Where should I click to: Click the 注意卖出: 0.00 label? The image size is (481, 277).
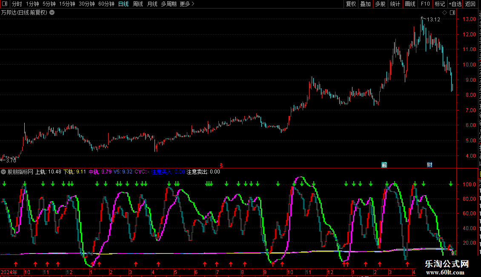click(x=203, y=172)
